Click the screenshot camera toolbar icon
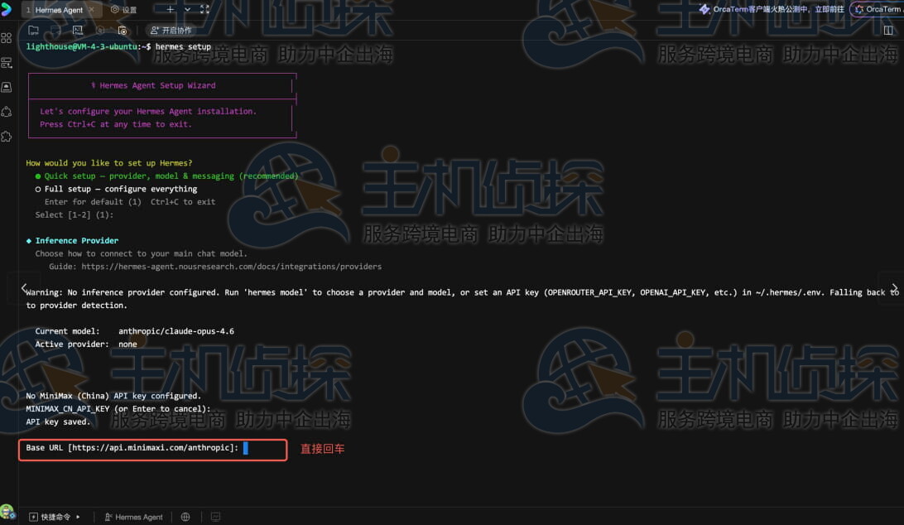The width and height of the screenshot is (904, 525). click(x=123, y=30)
